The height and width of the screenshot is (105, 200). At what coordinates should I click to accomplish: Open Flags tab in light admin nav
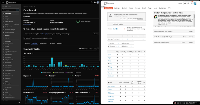(150, 8)
